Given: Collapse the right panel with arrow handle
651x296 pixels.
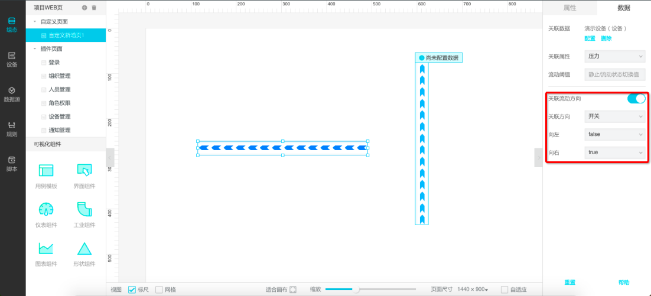Looking at the screenshot, I should click(539, 158).
